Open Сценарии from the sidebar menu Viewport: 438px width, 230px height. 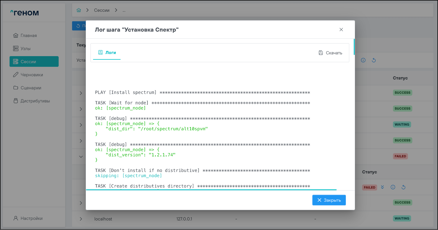(x=31, y=88)
